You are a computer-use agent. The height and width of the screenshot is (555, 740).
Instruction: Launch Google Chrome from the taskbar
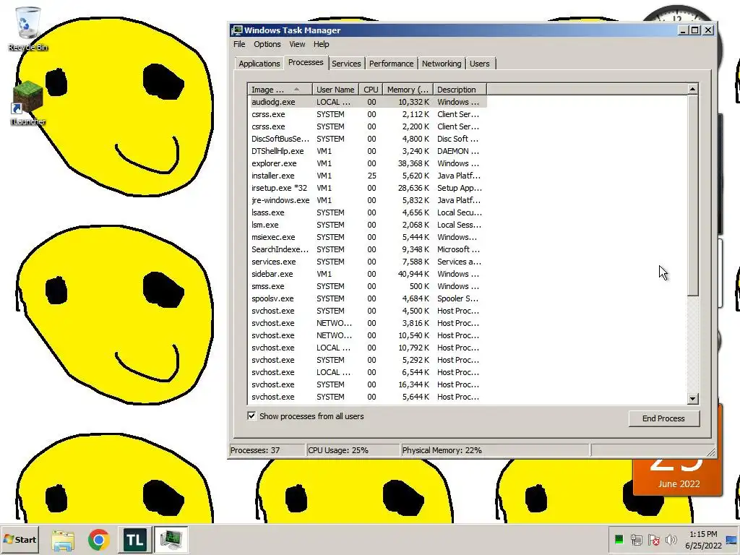(x=98, y=540)
